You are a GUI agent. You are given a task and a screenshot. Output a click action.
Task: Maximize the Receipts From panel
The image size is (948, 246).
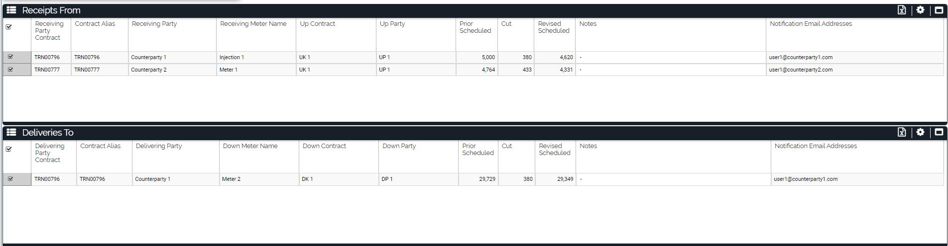(939, 10)
